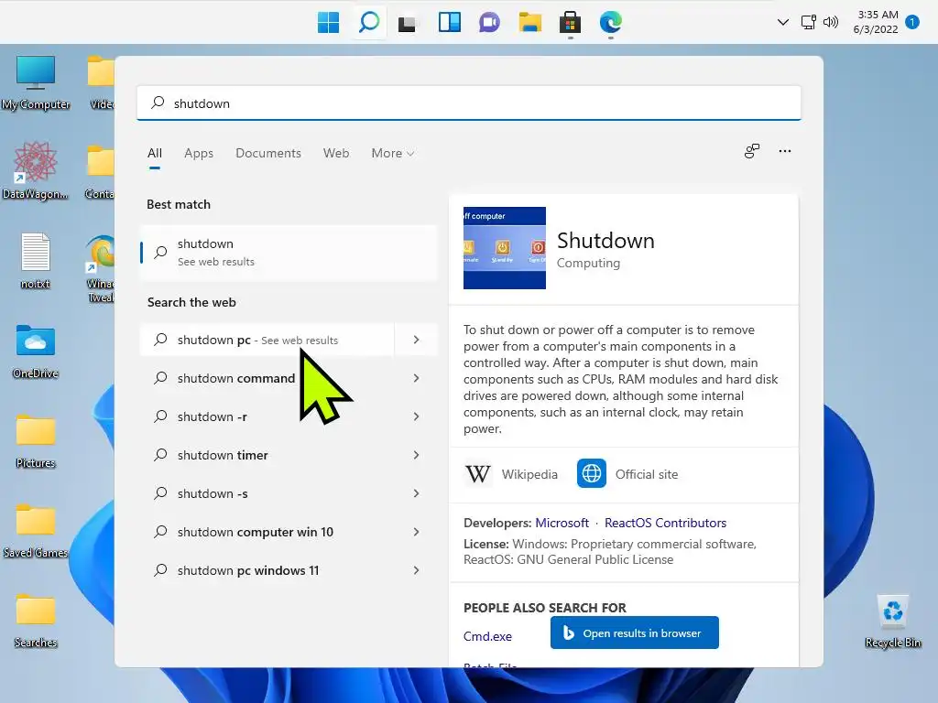
Task: Expand arrow for shutdown pc windows 11
Action: coord(417,570)
